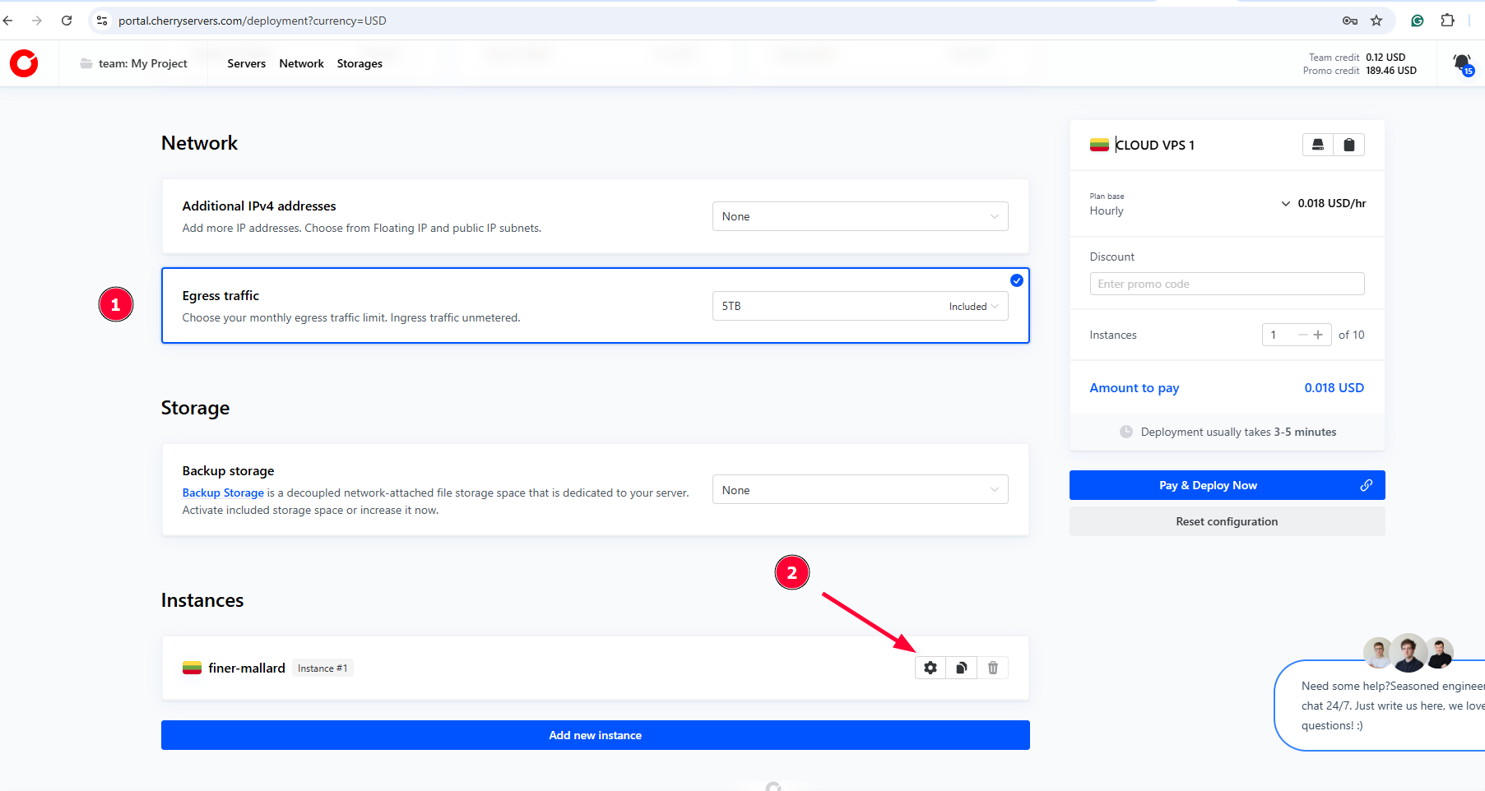Screen dimensions: 1485x791
Task: Open the Egress traffic 5TB dropdown
Action: [x=860, y=306]
